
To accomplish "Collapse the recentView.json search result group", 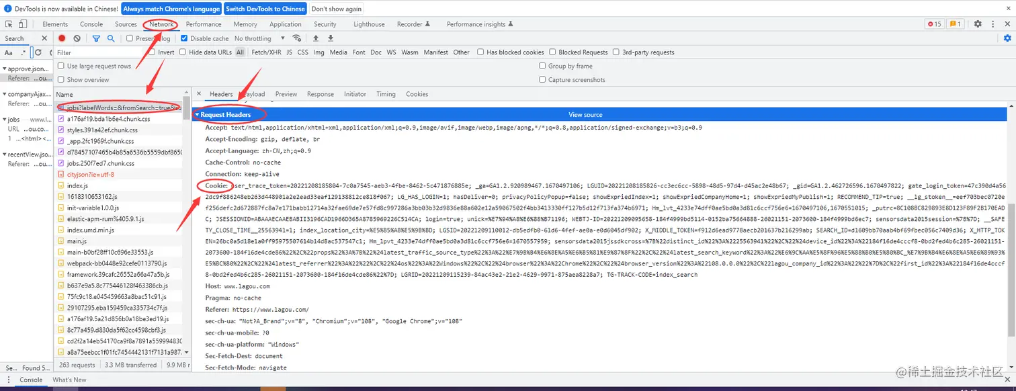I will 4,154.
